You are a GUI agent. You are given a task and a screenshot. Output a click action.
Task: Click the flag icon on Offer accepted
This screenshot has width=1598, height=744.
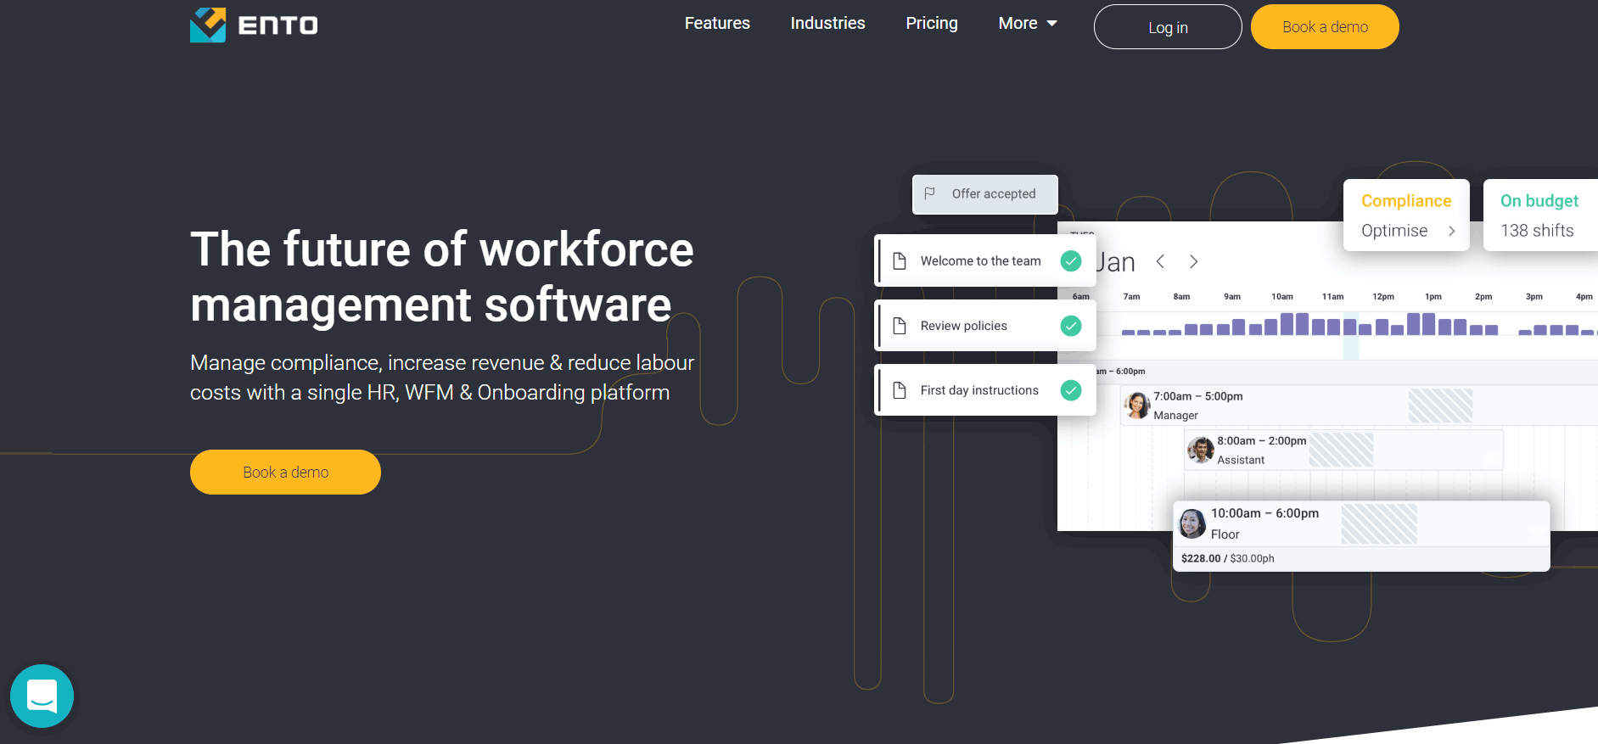(x=929, y=193)
